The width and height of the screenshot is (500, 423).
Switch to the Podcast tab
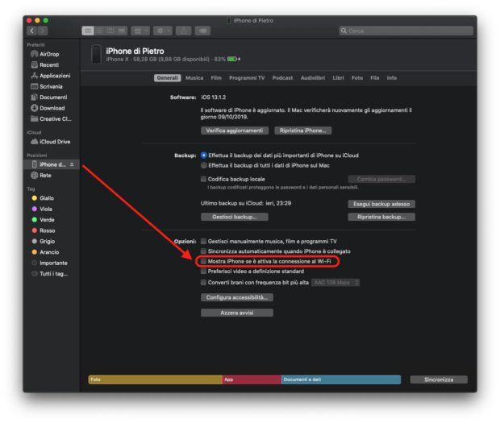[x=282, y=78]
